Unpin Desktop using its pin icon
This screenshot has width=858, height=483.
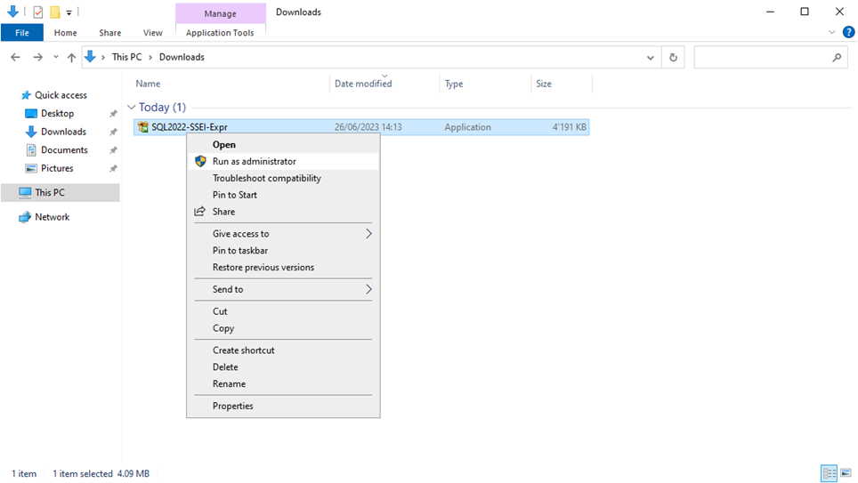pyautogui.click(x=113, y=114)
